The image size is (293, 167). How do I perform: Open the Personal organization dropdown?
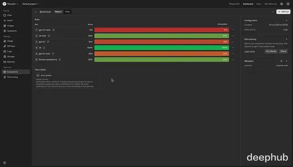[10, 4]
